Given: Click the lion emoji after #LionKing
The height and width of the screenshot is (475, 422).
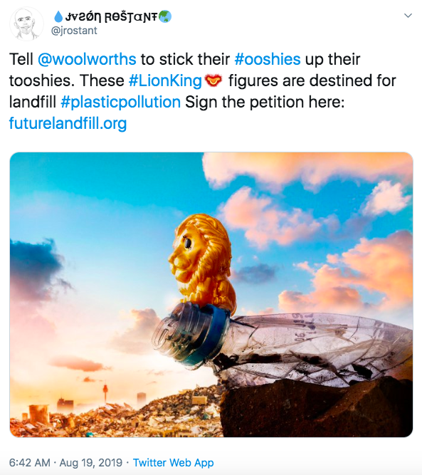Looking at the screenshot, I should click(213, 80).
